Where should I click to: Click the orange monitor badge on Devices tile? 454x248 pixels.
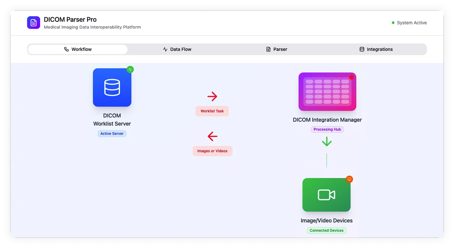(x=349, y=179)
